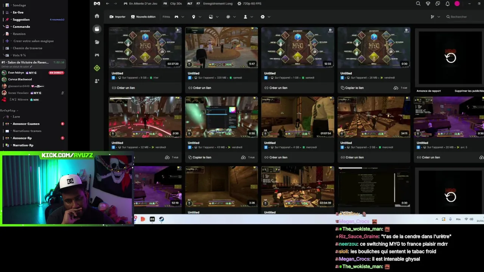The width and height of the screenshot is (484, 272).
Task: Open the clip thumbnail lasting 02:04:39
Action: pyautogui.click(x=298, y=186)
